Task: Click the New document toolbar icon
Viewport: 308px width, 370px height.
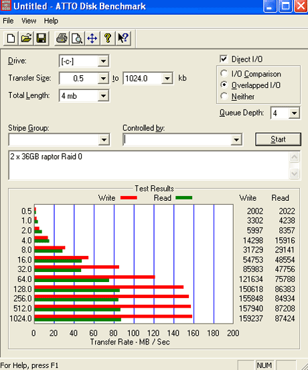Action: (11, 38)
